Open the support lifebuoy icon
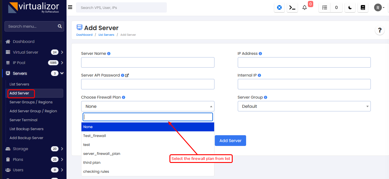The image size is (389, 179). (279, 8)
